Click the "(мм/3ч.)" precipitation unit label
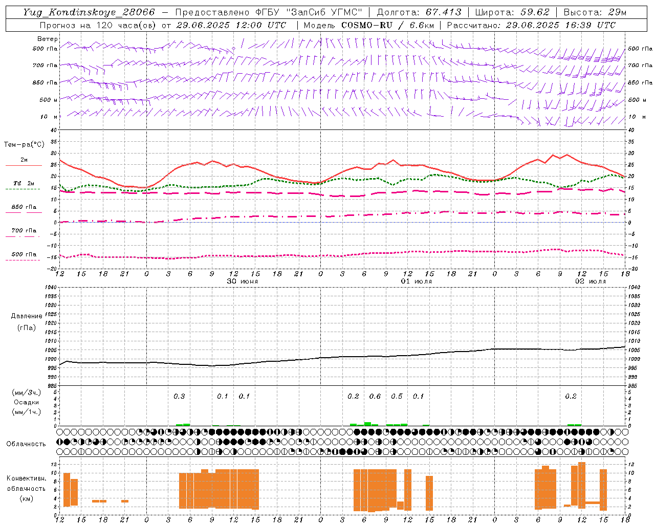This screenshot has height=524, width=655. (x=27, y=392)
